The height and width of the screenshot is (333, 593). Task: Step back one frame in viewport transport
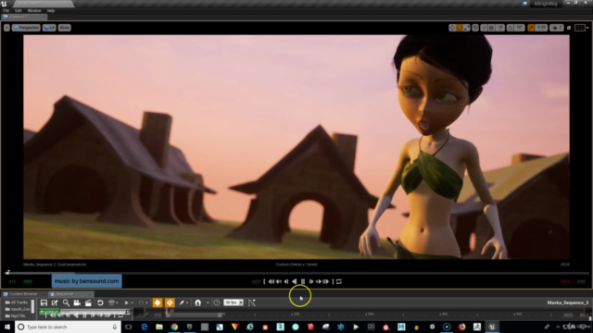tap(286, 281)
